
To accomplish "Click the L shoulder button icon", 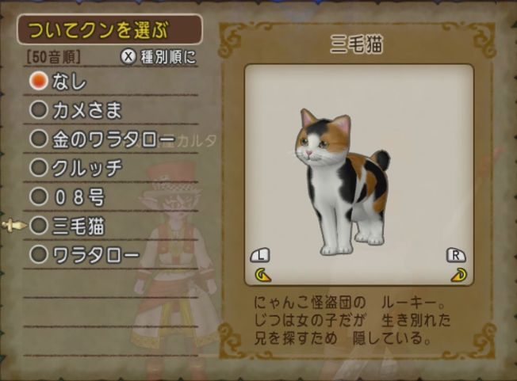I will coord(260,255).
